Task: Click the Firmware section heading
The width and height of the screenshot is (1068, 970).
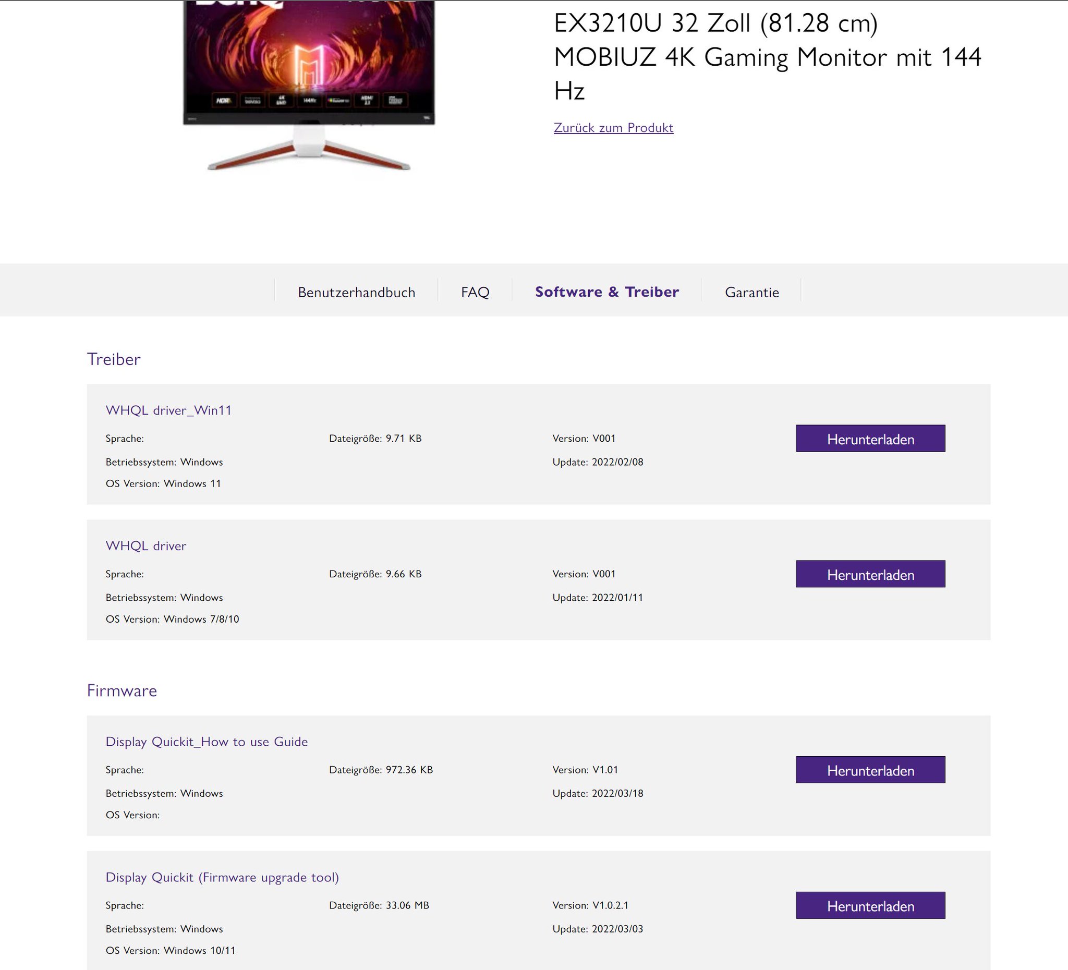Action: [x=123, y=690]
